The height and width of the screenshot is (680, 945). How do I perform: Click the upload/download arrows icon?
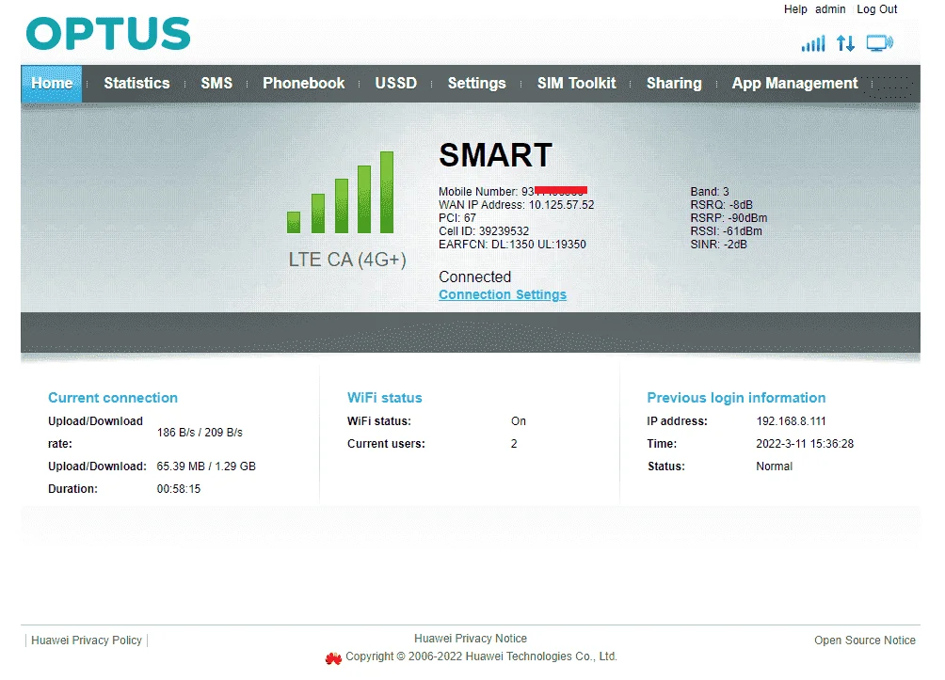[x=845, y=43]
